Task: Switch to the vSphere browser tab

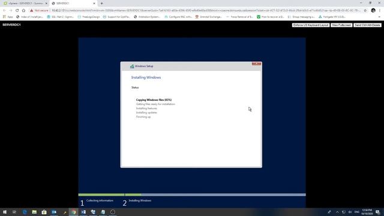Action: pos(25,4)
